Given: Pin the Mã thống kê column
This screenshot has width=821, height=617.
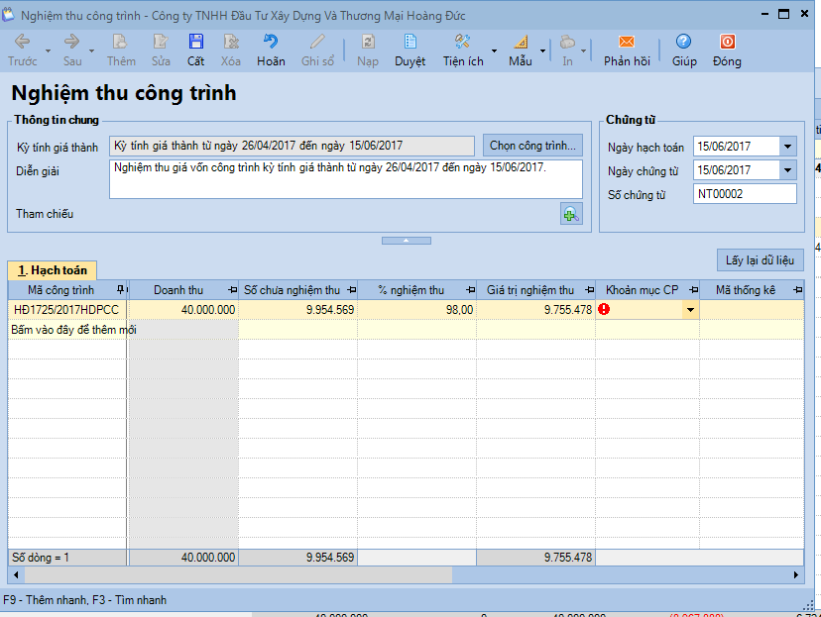Looking at the screenshot, I should tap(797, 289).
